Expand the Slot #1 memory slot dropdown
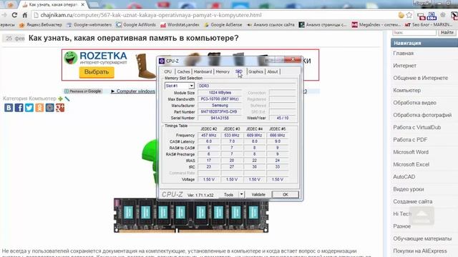Image resolution: width=458 pixels, height=257 pixels. click(191, 86)
